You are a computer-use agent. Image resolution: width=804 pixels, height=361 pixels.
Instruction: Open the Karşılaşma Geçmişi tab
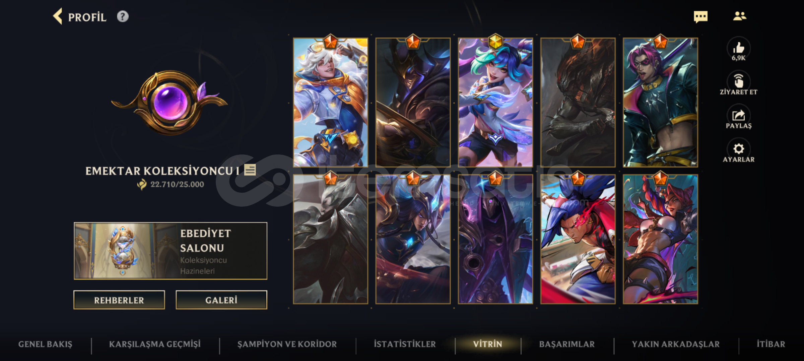tap(155, 344)
